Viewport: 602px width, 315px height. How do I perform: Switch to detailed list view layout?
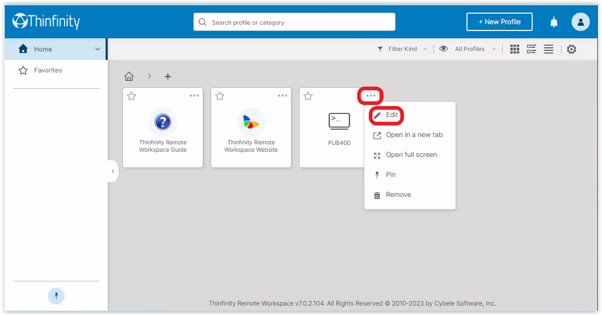pyautogui.click(x=532, y=49)
